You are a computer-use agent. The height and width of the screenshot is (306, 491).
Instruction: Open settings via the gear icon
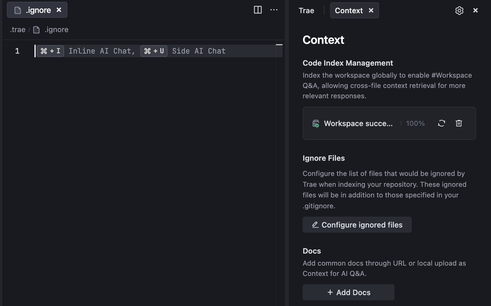pos(459,10)
